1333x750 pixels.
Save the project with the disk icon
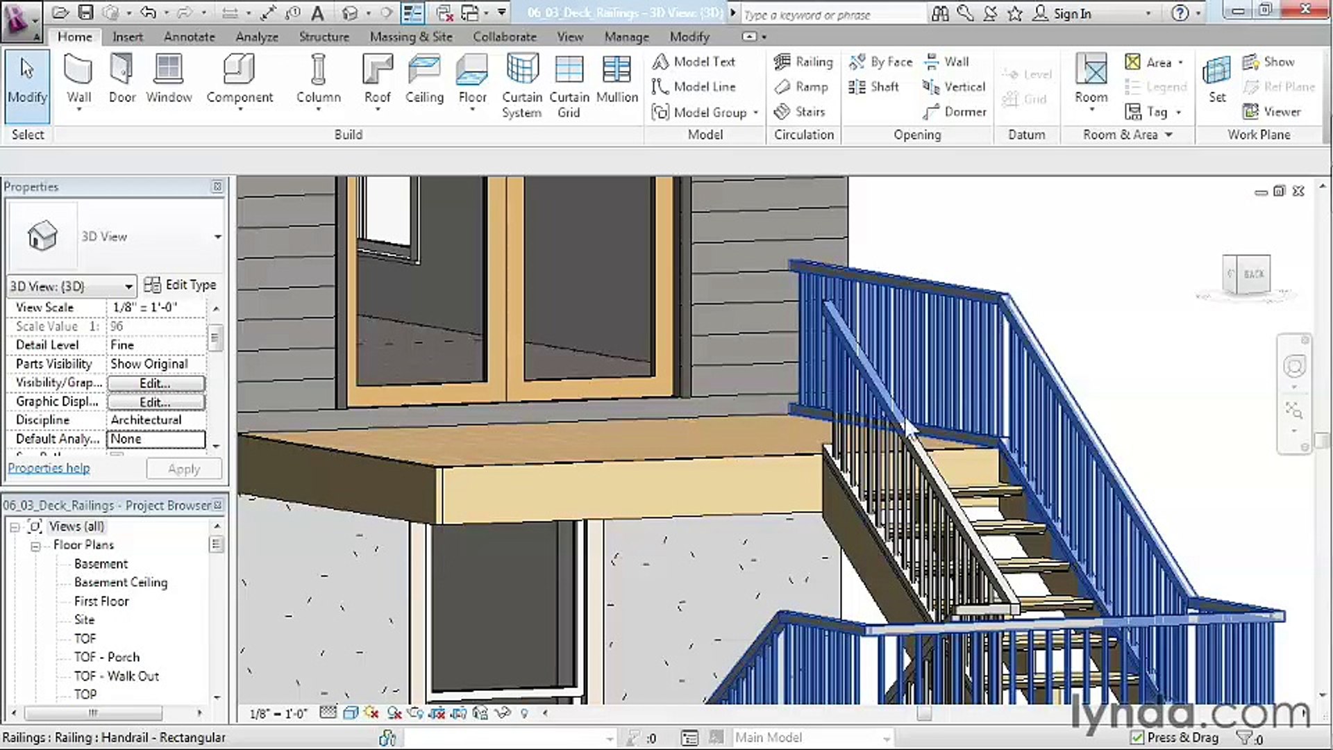tap(85, 12)
